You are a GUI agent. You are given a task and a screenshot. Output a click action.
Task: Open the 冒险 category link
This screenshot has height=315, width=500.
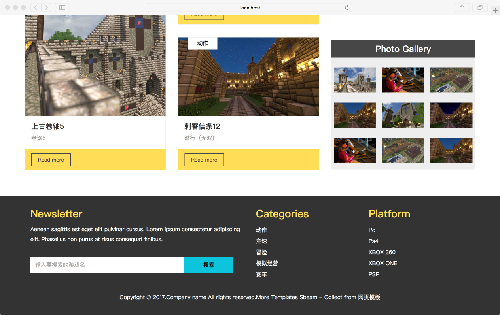[261, 252]
